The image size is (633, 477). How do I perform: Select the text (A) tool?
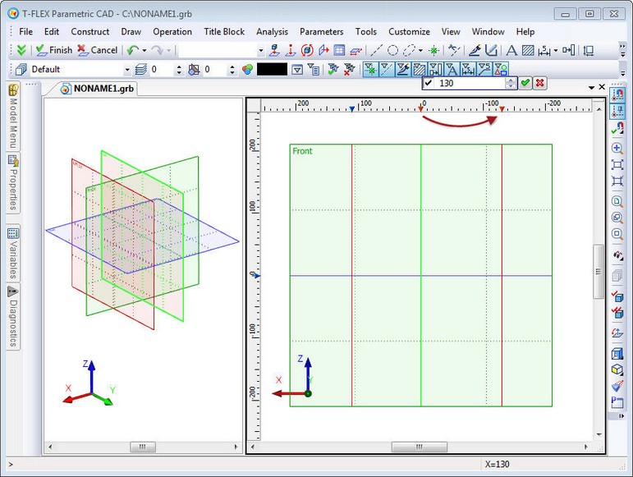click(x=511, y=50)
